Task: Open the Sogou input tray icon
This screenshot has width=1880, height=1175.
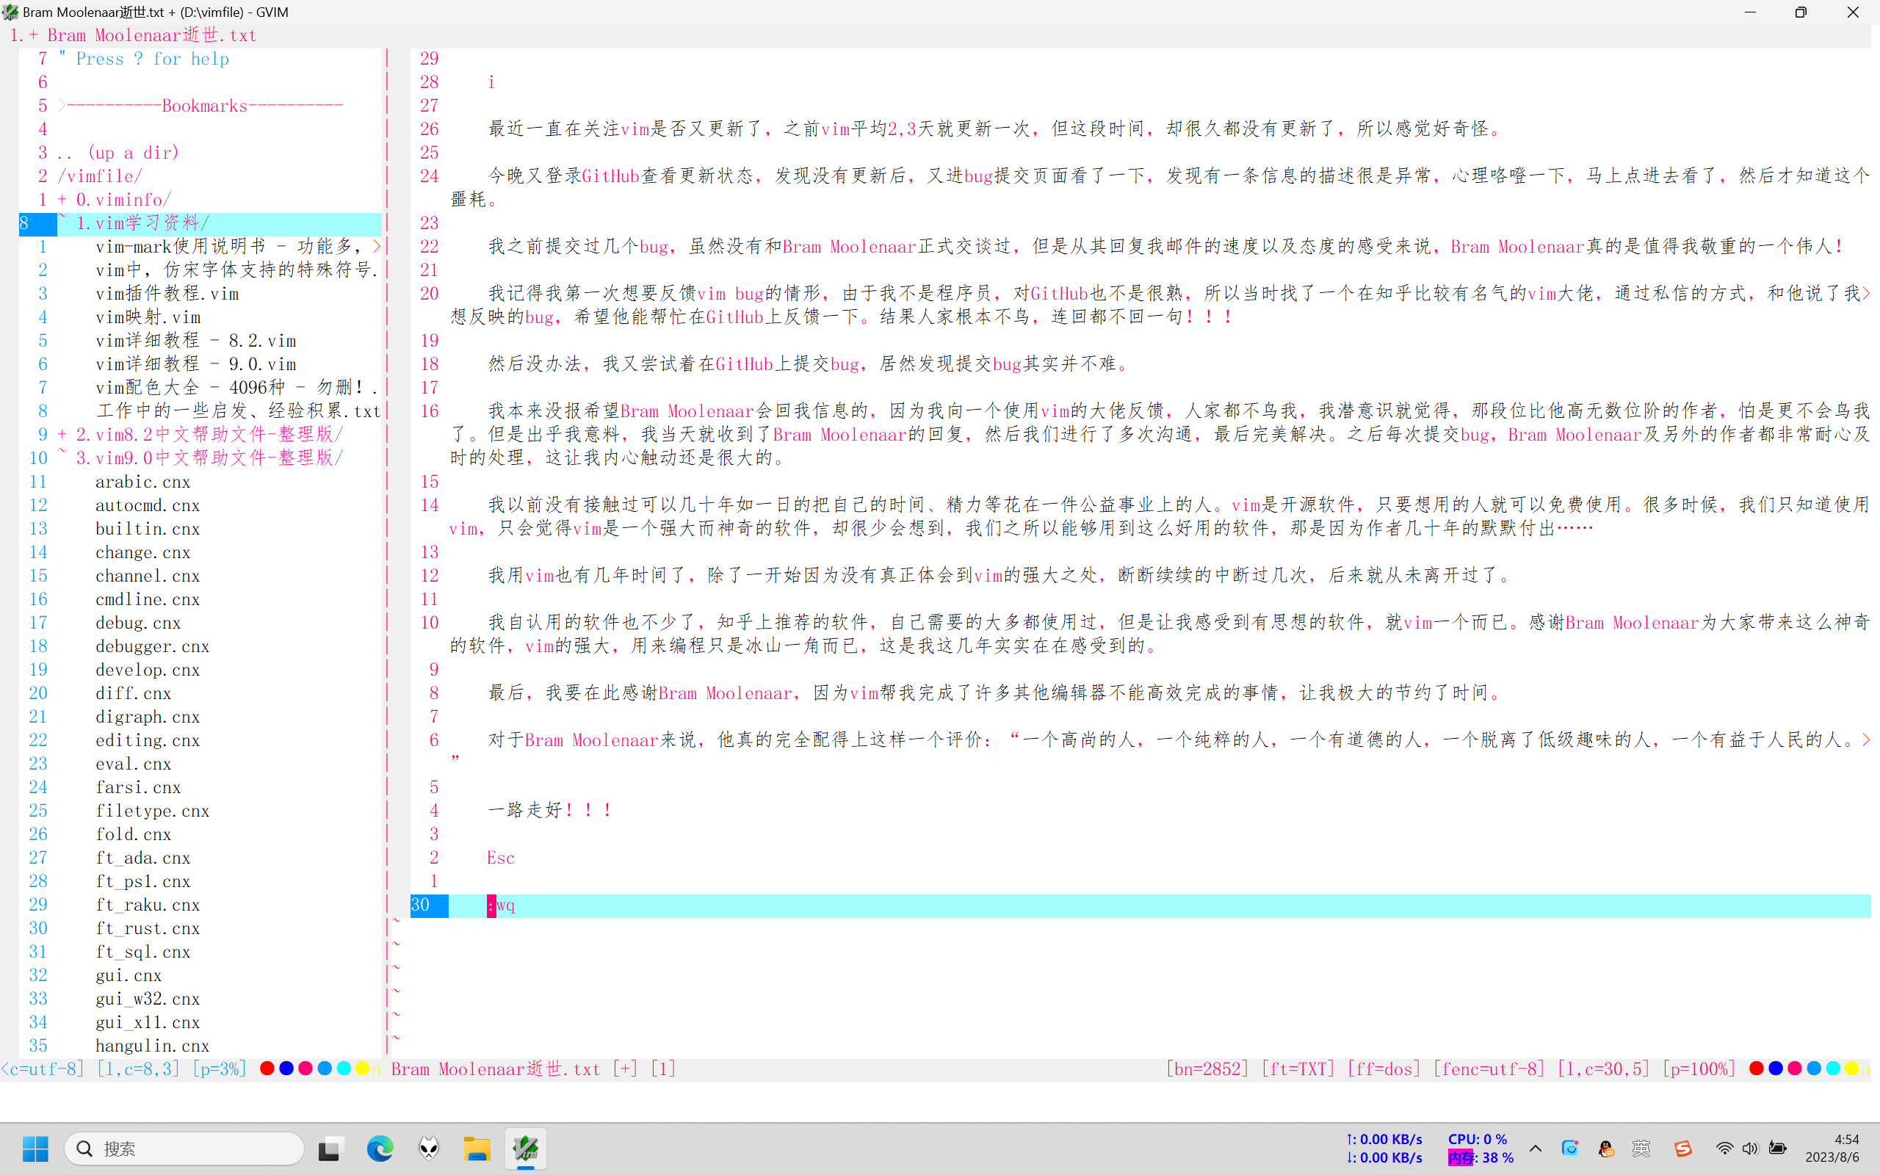Action: 1682,1149
